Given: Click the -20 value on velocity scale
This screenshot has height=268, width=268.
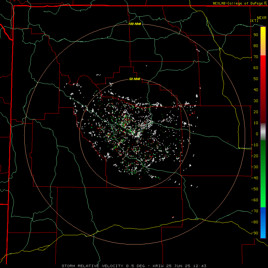Looking at the screenshot, I should click(255, 156).
